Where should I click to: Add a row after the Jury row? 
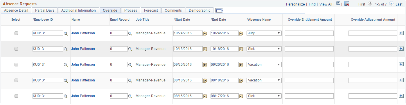click(x=401, y=33)
